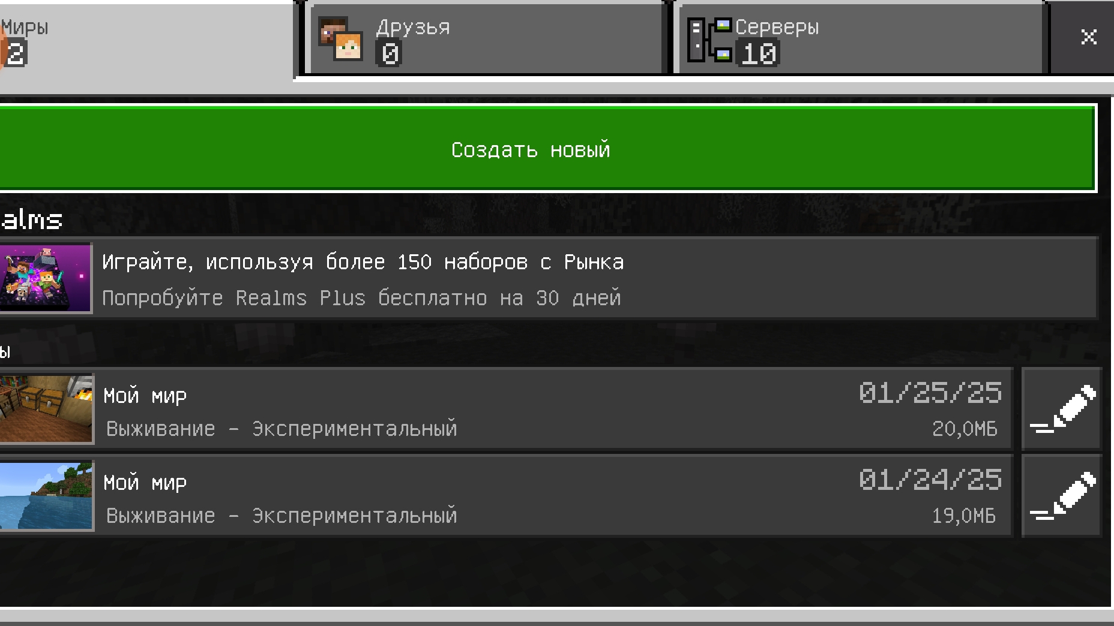Click the Создать новый button
Image resolution: width=1114 pixels, height=626 pixels.
pyautogui.click(x=547, y=149)
